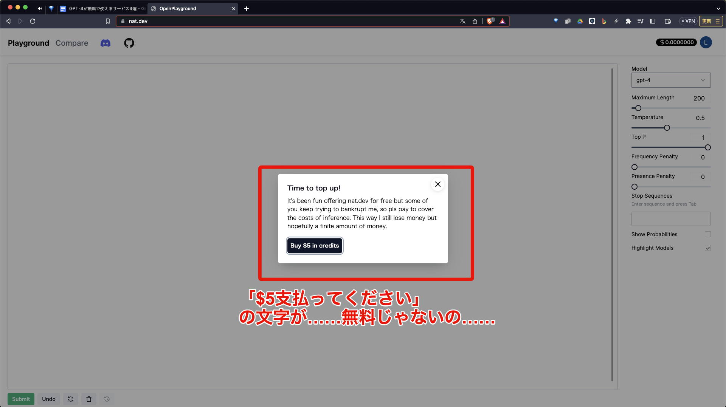Click the Maximum Length slider handle
Screen dimensions: 726x407
coord(638,108)
